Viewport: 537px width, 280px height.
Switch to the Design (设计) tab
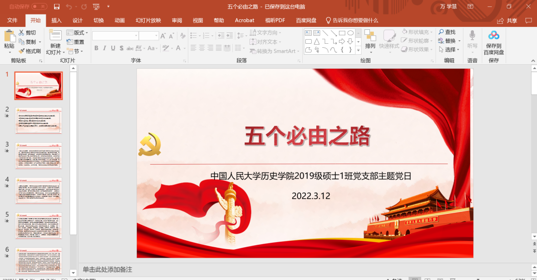[x=78, y=20]
